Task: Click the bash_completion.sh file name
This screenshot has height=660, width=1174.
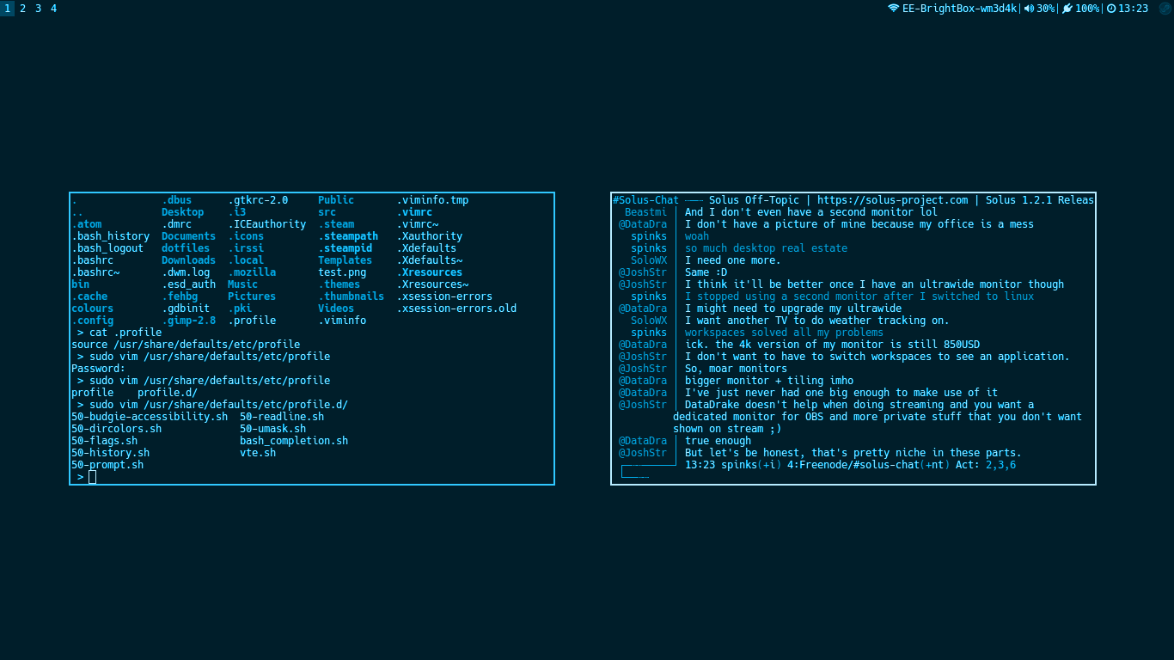Action: tap(294, 441)
